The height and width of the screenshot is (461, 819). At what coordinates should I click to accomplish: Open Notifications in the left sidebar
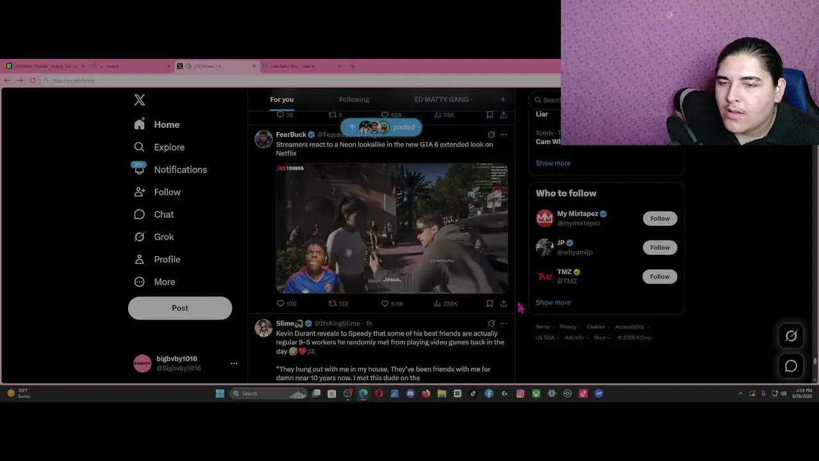tap(171, 170)
